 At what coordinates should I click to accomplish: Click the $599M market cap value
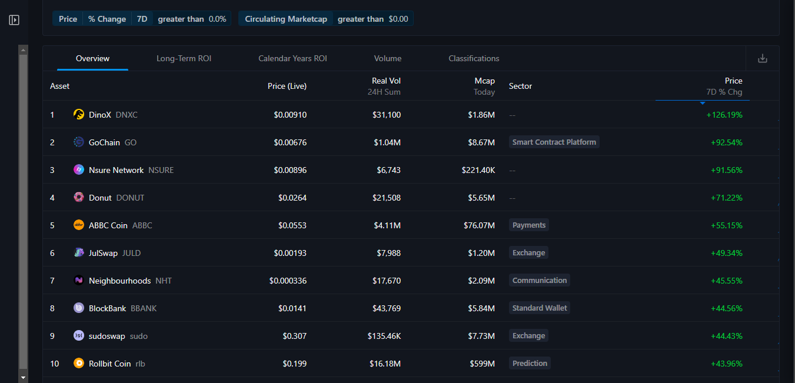(481, 364)
